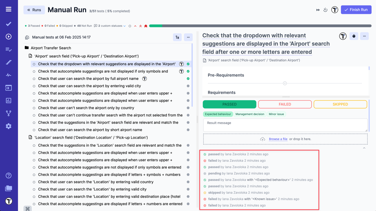376x211 pixels.
Task: Open the Runs section in the left sidebar
Action: (x=8, y=36)
